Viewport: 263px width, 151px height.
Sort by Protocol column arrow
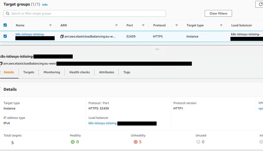(176, 25)
